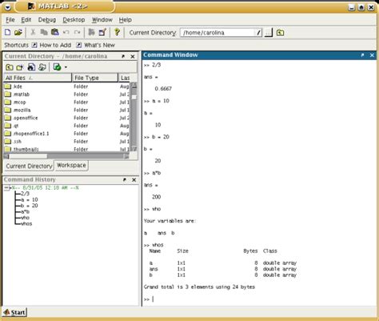Click the green-check icon in Current Directory panel
Viewport: 379px width, 321px height.
tap(57, 67)
